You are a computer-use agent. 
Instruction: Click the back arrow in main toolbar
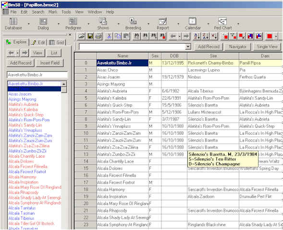coord(173,36)
